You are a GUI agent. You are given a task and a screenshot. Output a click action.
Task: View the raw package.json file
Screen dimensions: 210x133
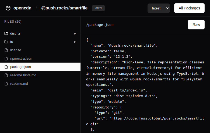[x=196, y=25]
